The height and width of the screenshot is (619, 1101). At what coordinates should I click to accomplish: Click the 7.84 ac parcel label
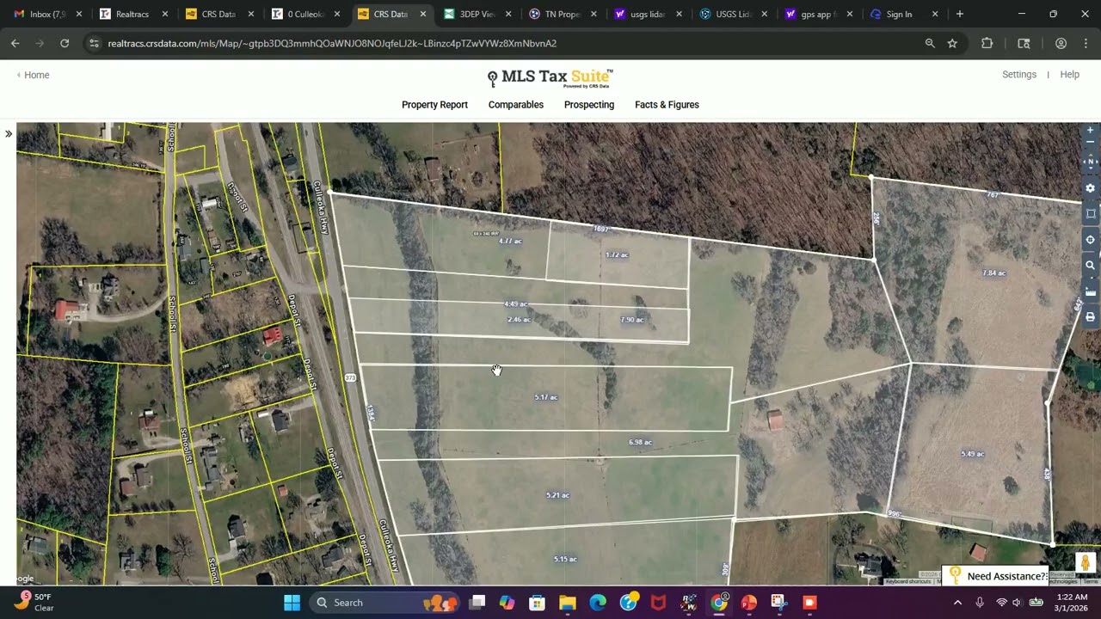(993, 273)
